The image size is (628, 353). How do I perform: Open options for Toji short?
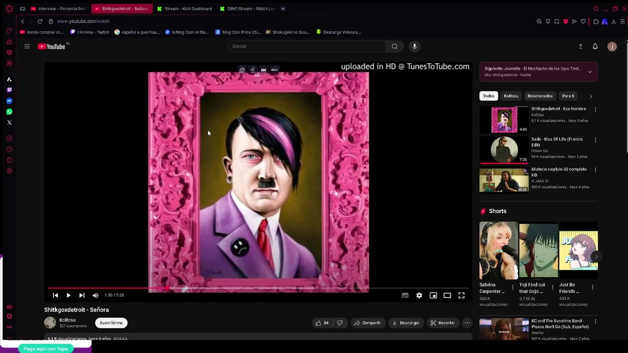[x=552, y=287]
